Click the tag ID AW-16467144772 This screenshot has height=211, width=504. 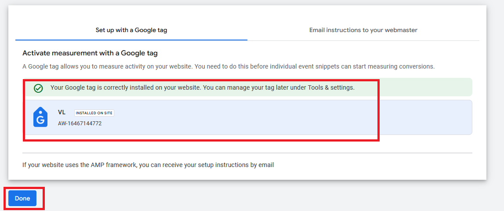[x=80, y=124]
